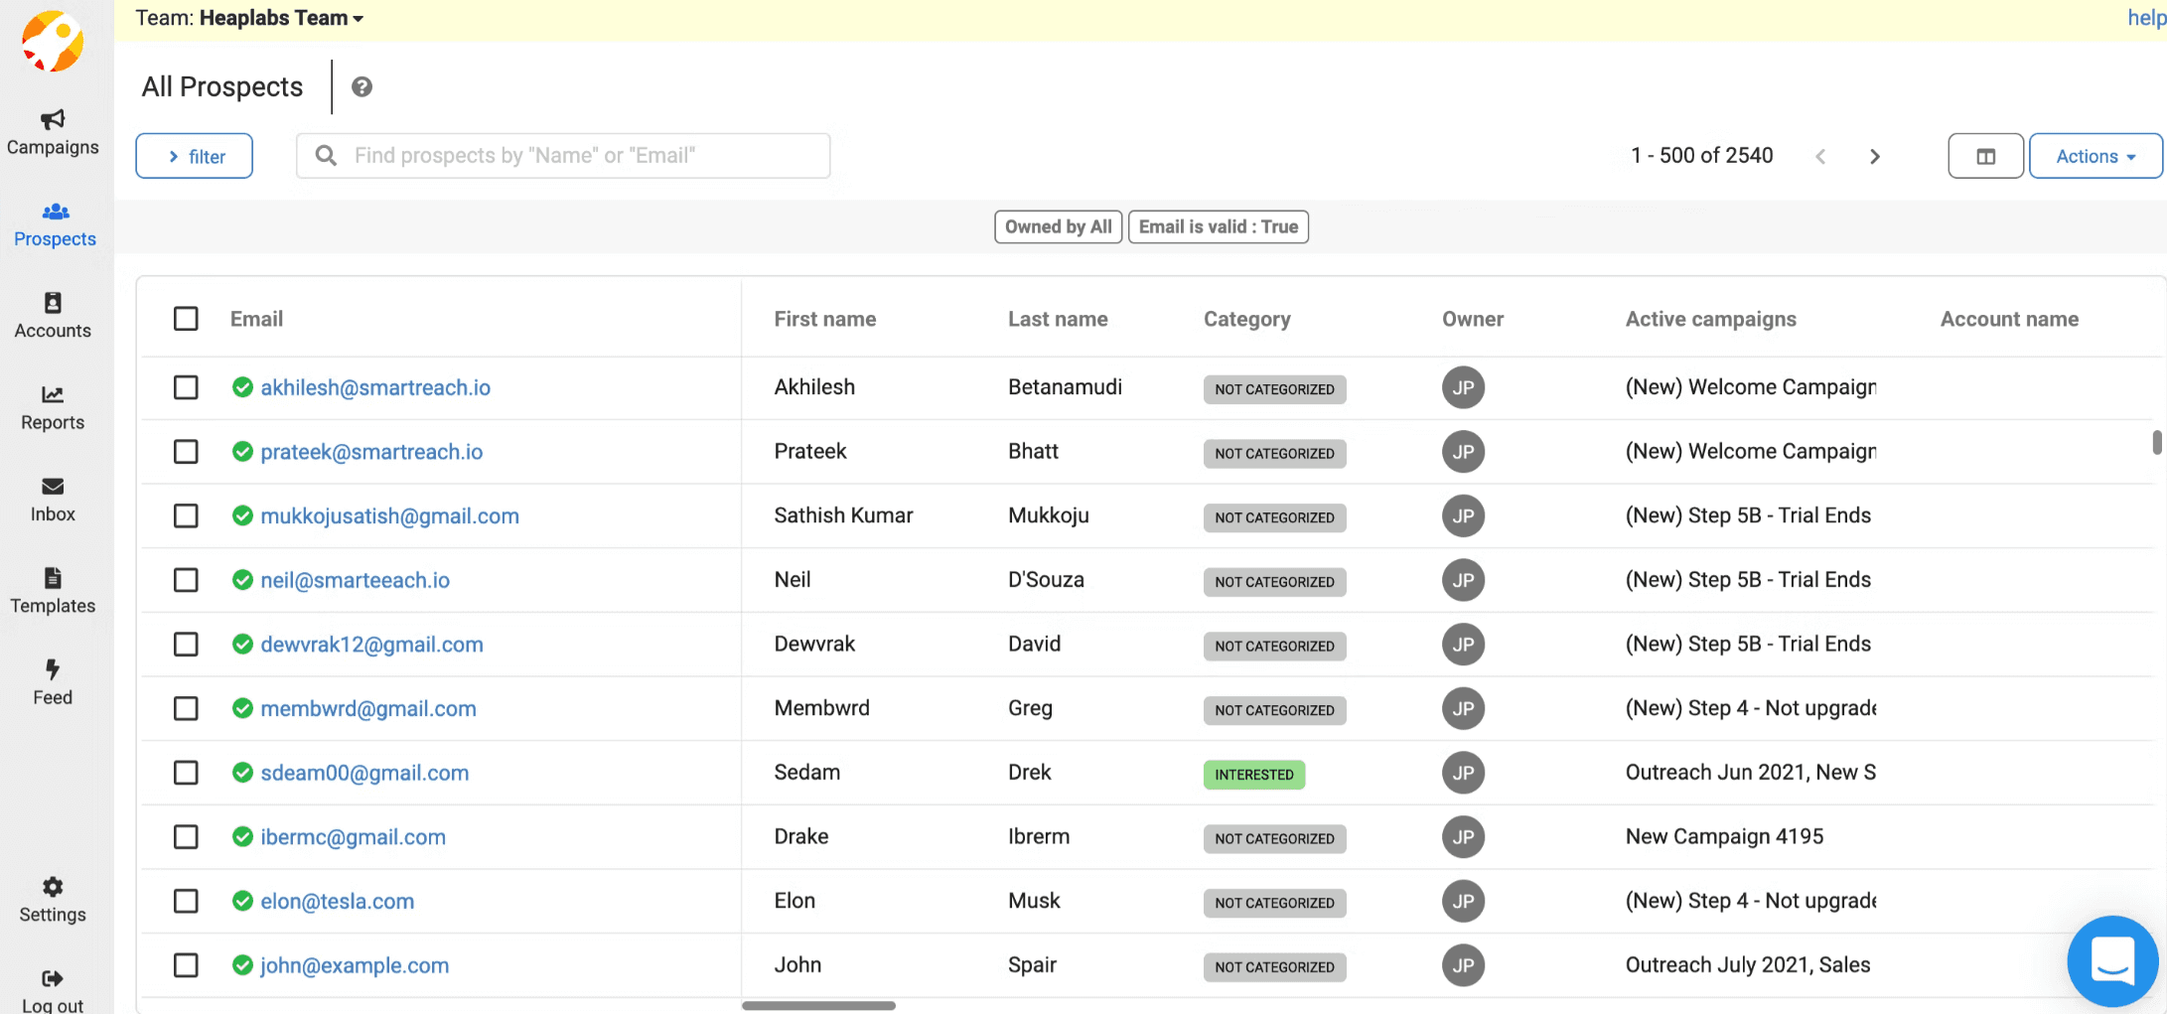Click Log out in the sidebar

(x=53, y=991)
